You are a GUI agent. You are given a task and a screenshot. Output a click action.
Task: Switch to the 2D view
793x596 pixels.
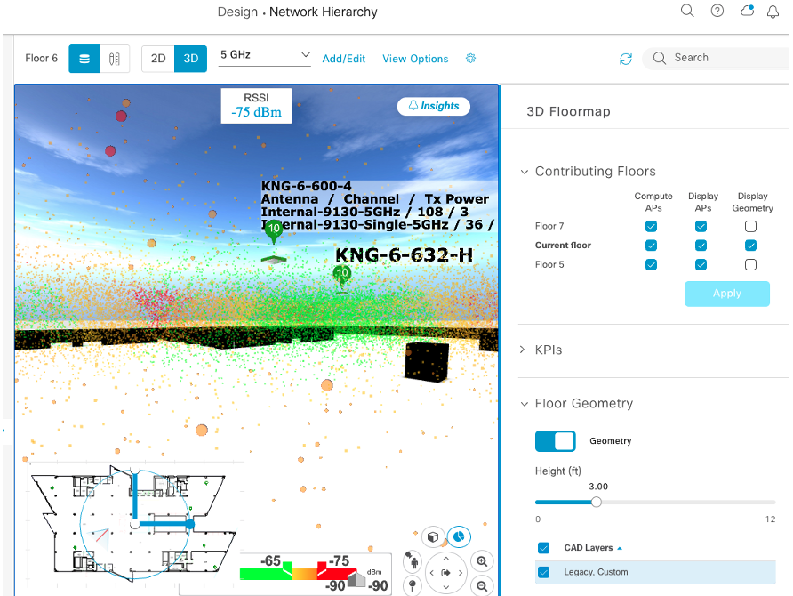pos(157,59)
